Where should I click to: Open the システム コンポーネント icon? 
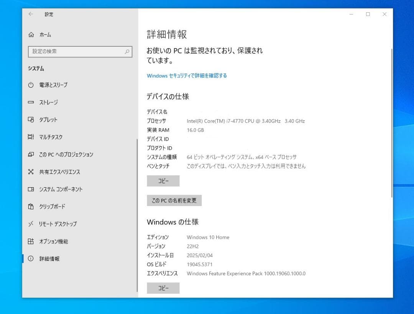pos(31,189)
